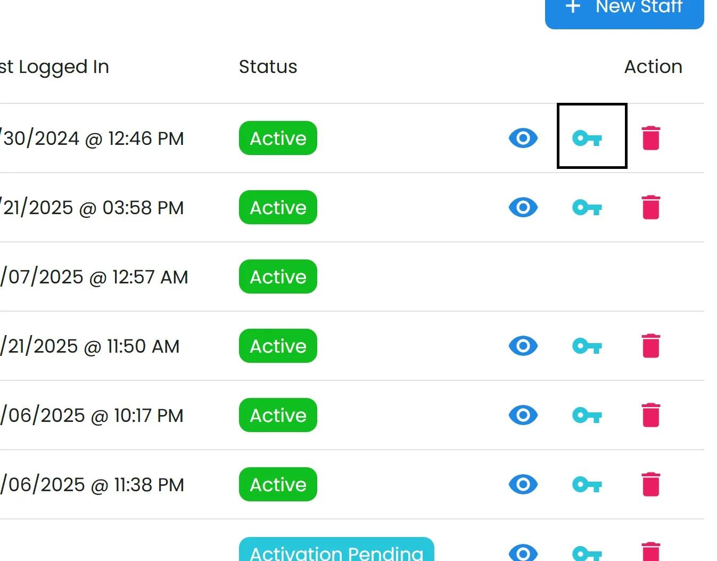The height and width of the screenshot is (561, 717).
Task: Delete staff last logged in 10:17 PM
Action: coord(650,415)
